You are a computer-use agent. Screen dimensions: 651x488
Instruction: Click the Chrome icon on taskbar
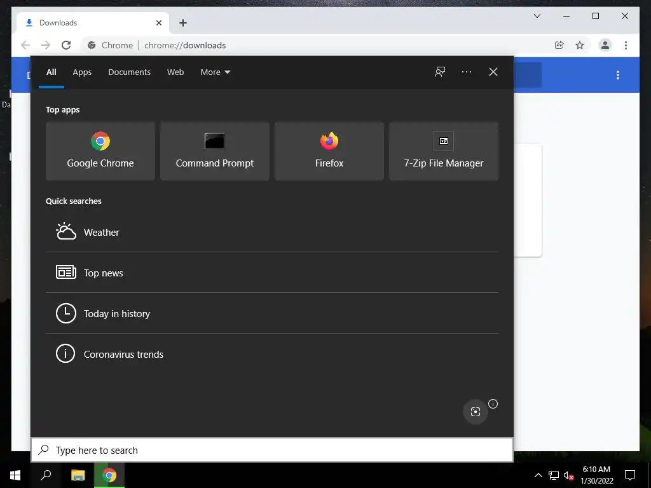[109, 475]
